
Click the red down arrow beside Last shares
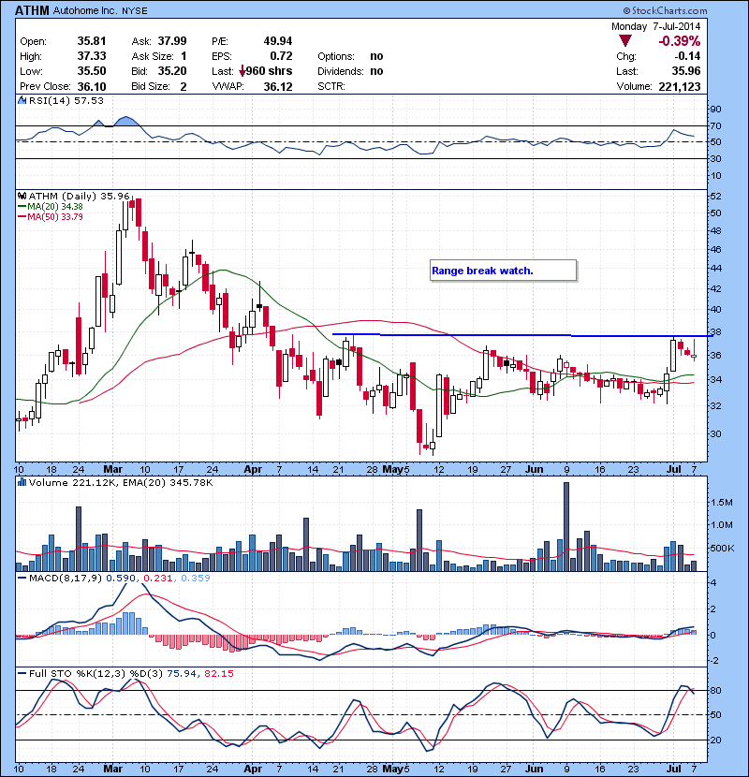coord(242,72)
